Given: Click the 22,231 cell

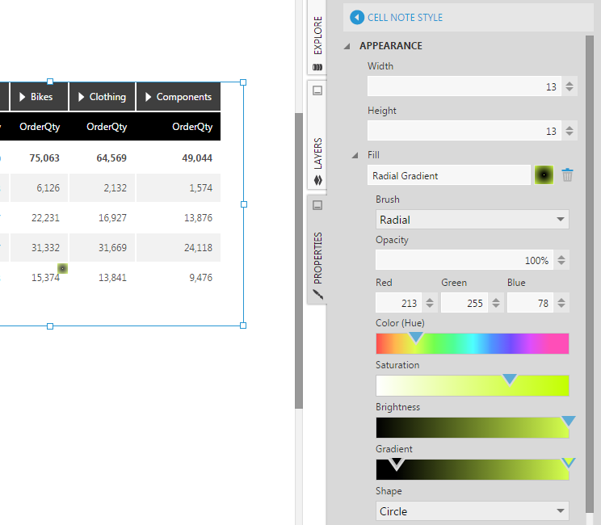Looking at the screenshot, I should coord(45,217).
